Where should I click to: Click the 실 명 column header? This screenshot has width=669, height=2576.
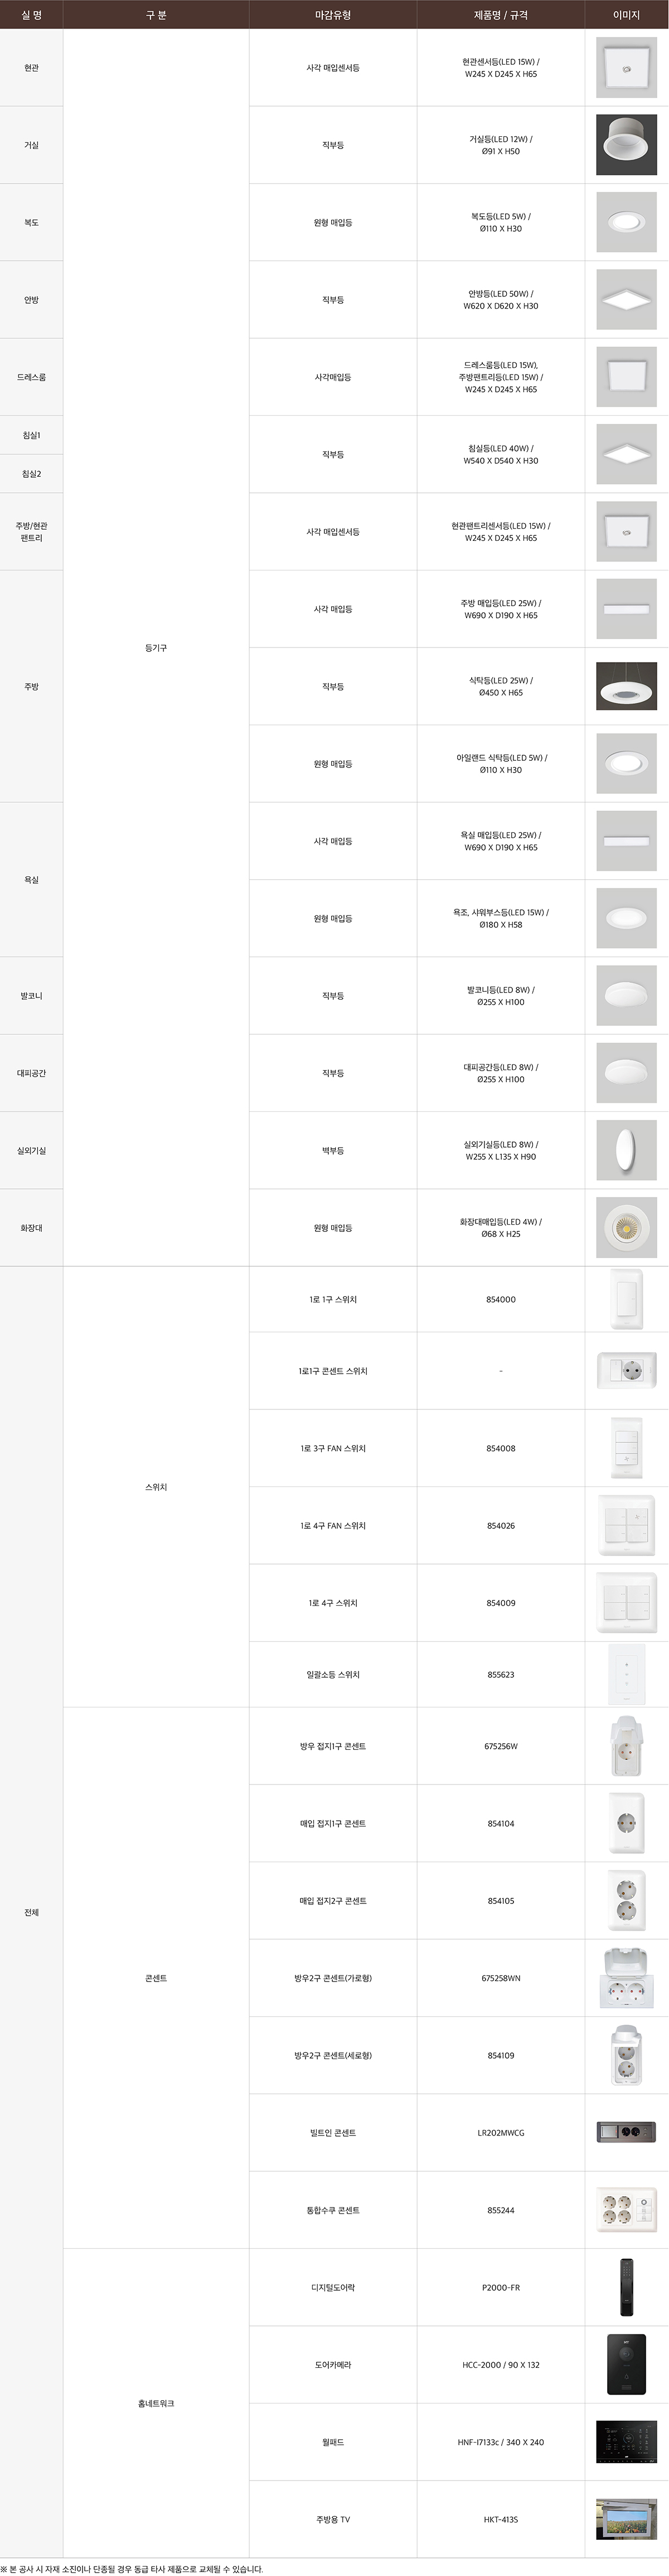31,15
